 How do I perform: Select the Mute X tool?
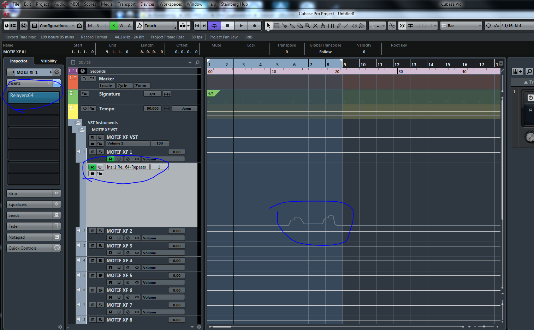click(315, 26)
